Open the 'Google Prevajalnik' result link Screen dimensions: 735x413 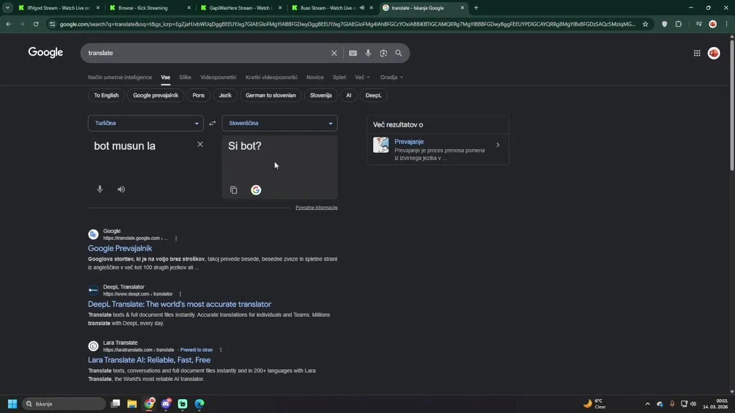coord(120,248)
